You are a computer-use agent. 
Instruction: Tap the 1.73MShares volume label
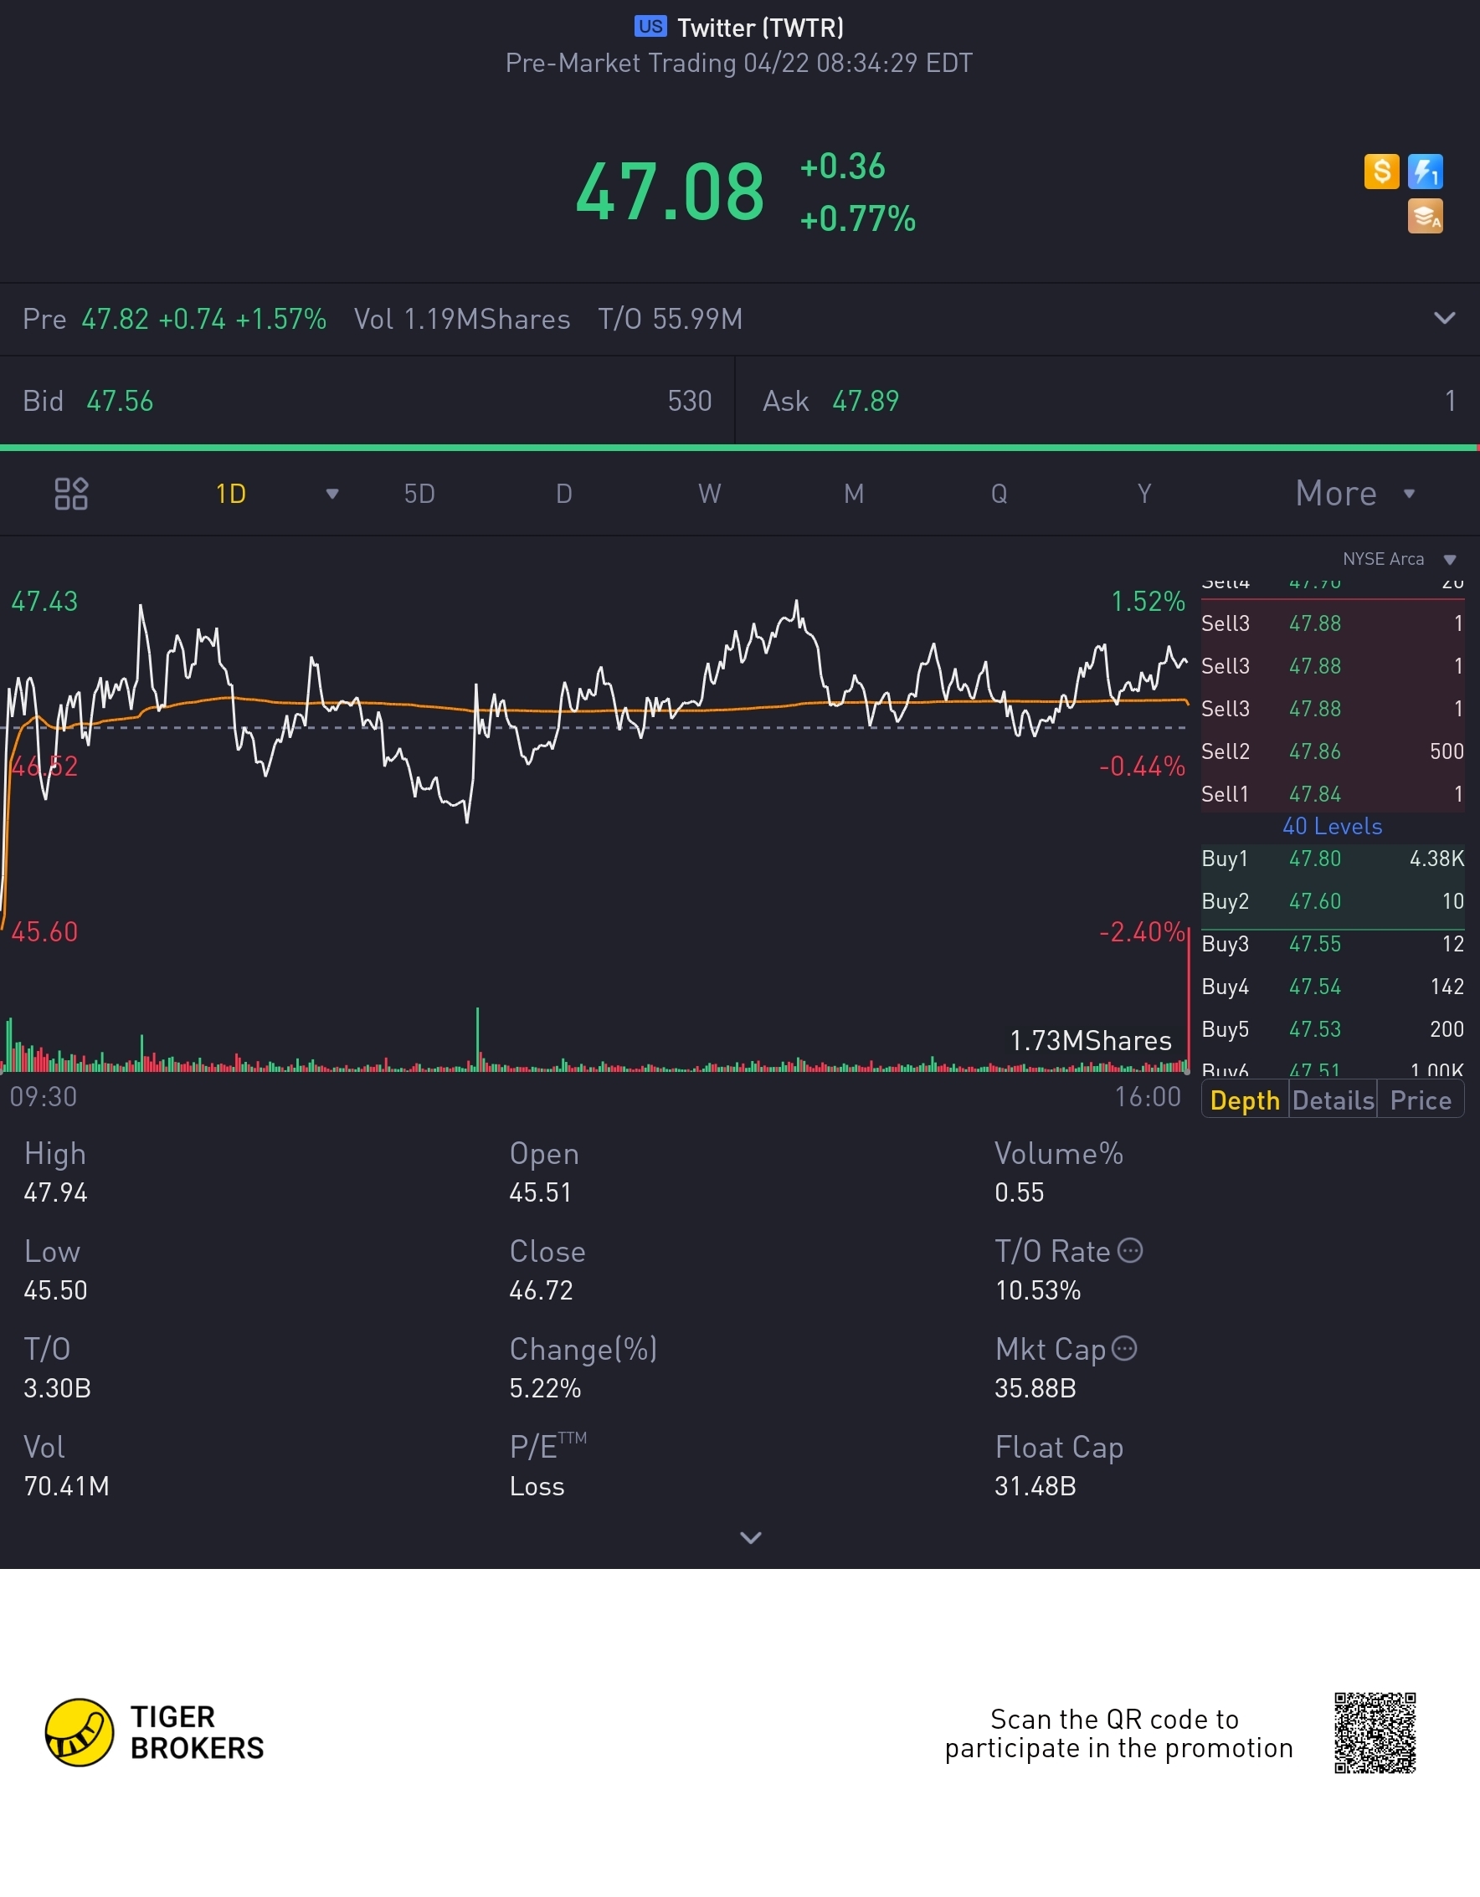tap(1091, 1041)
